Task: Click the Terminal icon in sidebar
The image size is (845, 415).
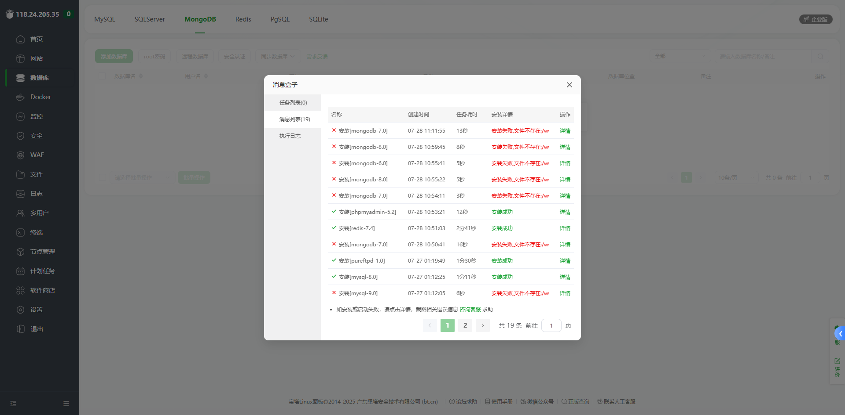Action: click(x=20, y=232)
